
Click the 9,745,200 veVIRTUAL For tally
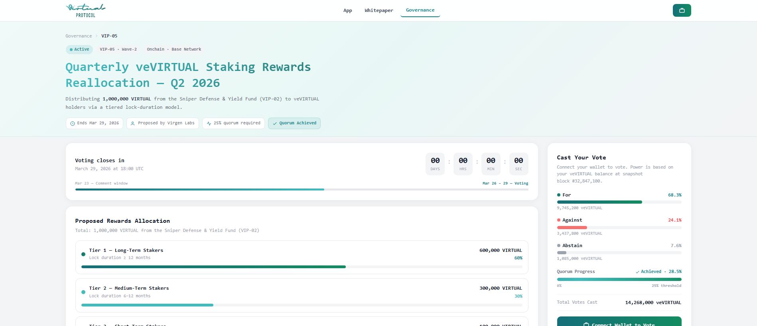(x=580, y=208)
